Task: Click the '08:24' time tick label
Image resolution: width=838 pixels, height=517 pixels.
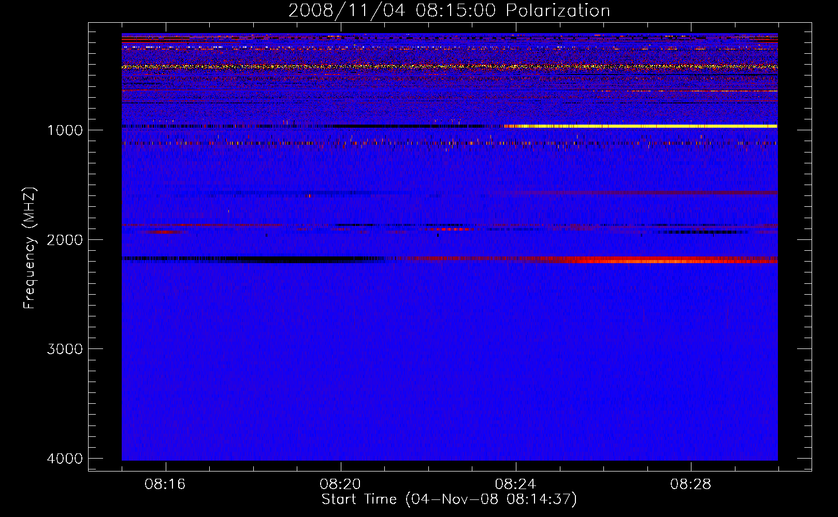Action: pos(515,484)
